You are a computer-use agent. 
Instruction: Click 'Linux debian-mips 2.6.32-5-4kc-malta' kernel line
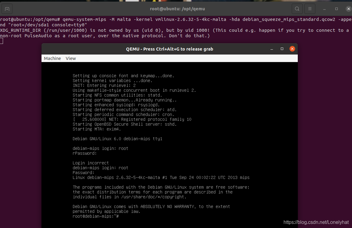tap(161, 177)
